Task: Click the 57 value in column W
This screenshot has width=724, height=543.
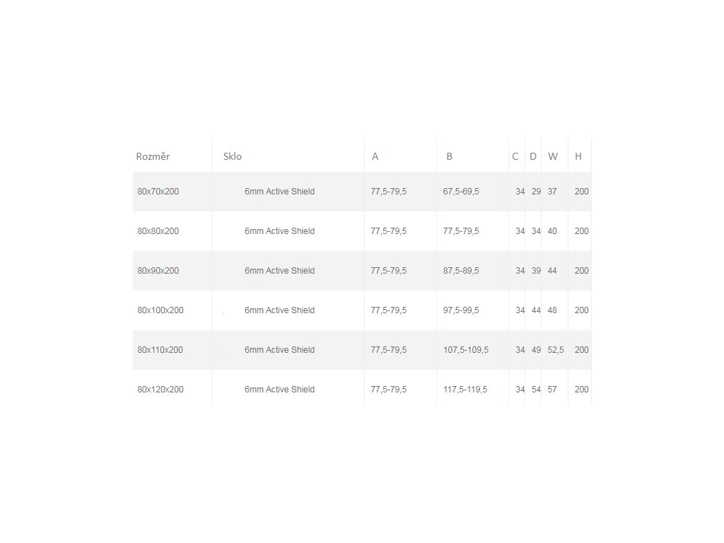Action: tap(552, 390)
